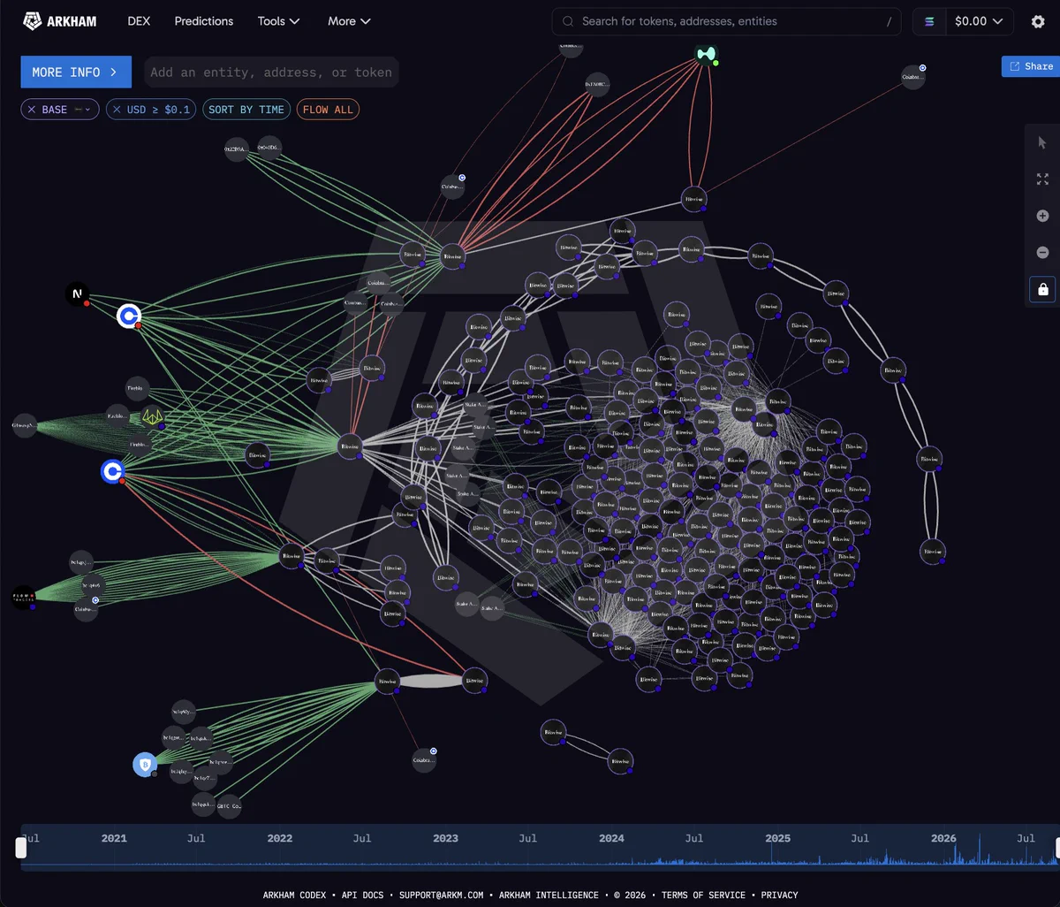This screenshot has height=907, width=1060.
Task: Click the 2022 mark on the timeline
Action: point(279,838)
